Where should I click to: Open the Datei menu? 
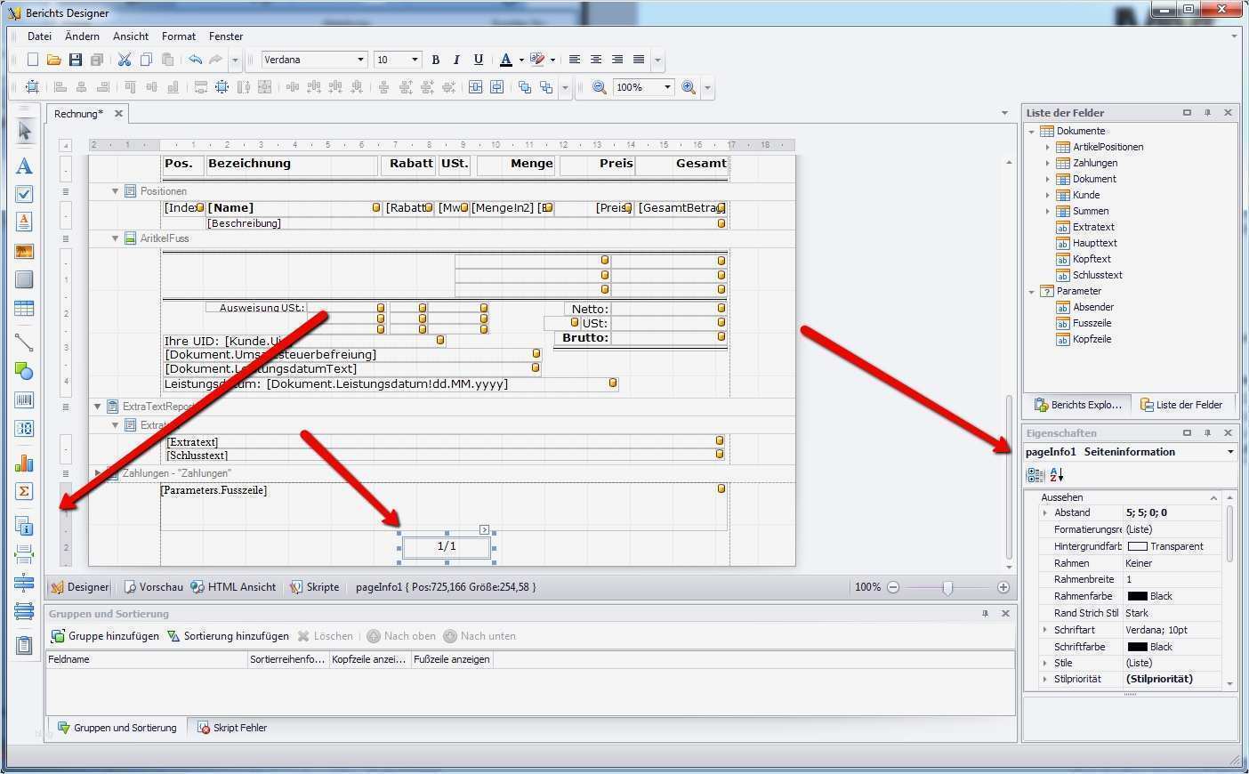39,36
